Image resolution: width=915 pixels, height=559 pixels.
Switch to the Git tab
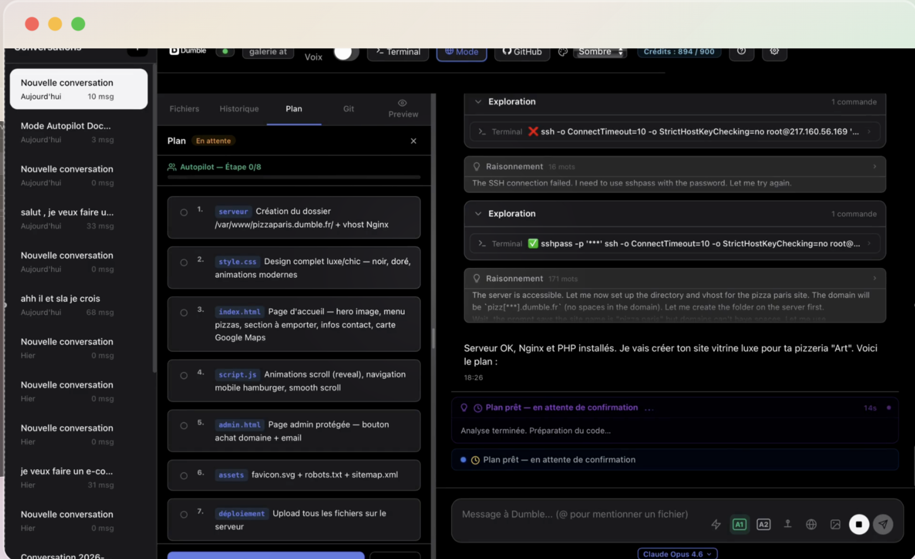click(348, 108)
